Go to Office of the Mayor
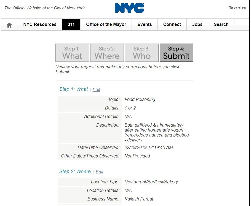The height and width of the screenshot is (206, 251). 106,25
